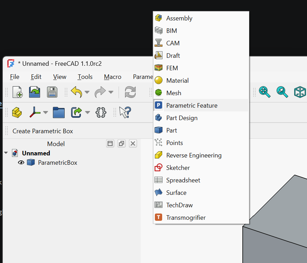
Task: Click the Create Parametric Box button
Action: click(x=43, y=131)
